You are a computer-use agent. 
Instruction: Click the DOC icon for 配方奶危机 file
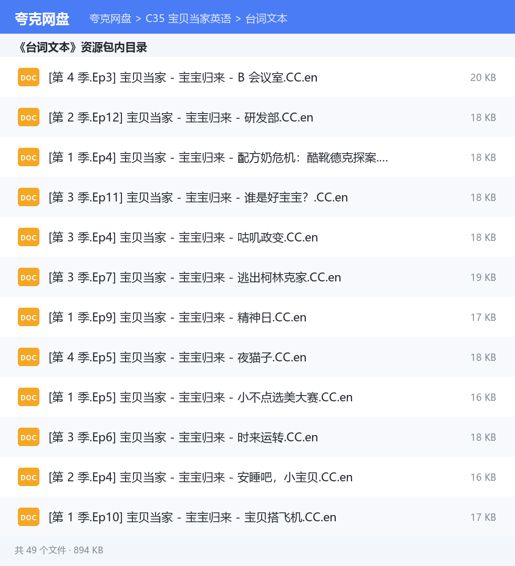[x=28, y=157]
